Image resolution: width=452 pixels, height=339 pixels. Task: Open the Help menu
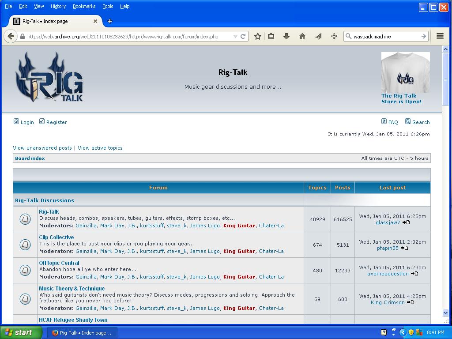[125, 6]
